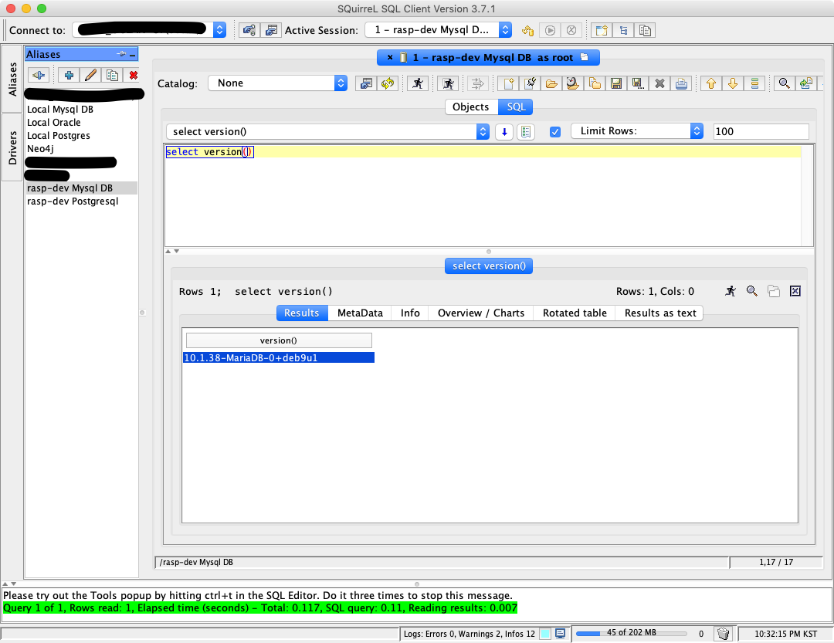Save the script with the floppy icon

pyautogui.click(x=616, y=83)
